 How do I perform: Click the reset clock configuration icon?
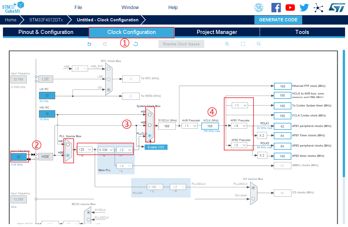point(136,44)
